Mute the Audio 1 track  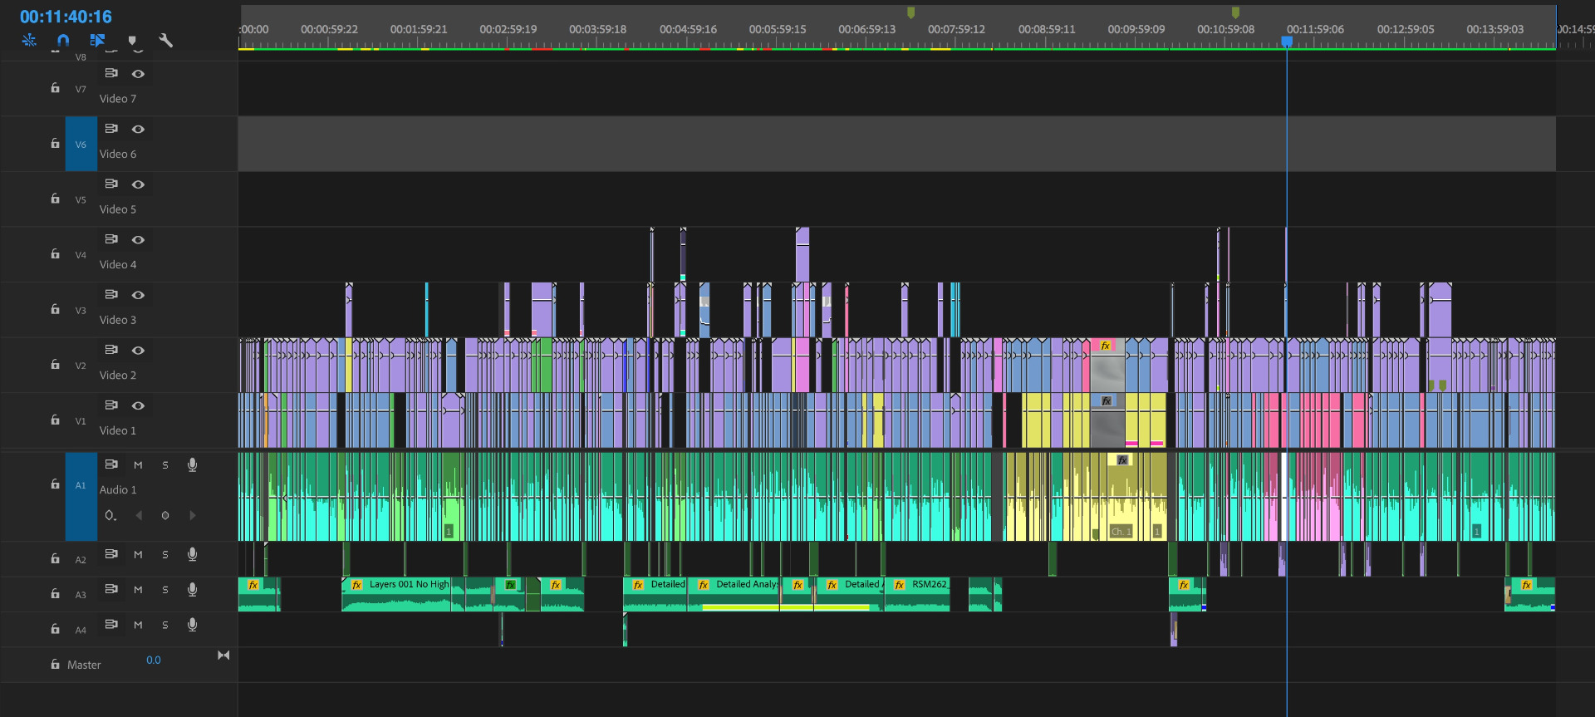[x=138, y=465]
